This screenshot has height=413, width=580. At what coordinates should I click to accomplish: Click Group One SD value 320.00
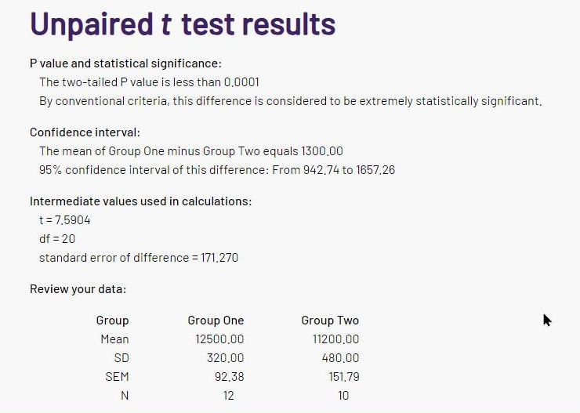pyautogui.click(x=225, y=358)
